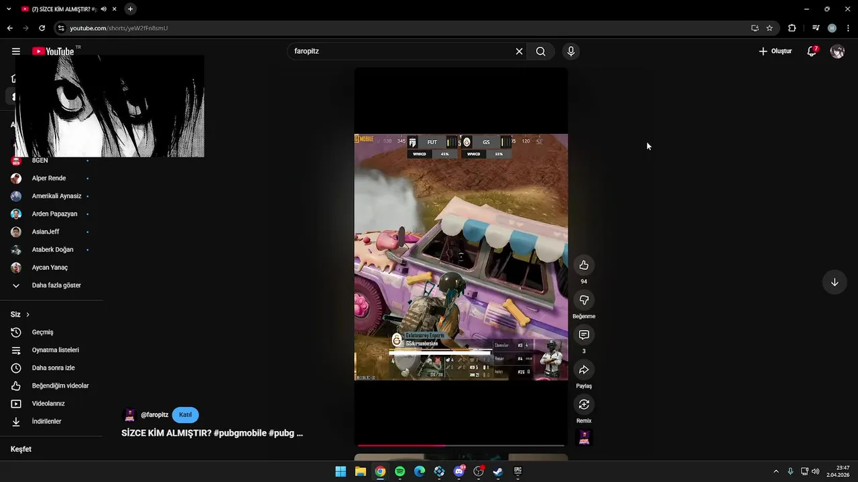The image size is (858, 482).
Task: Reload the YouTube page
Action: click(42, 28)
